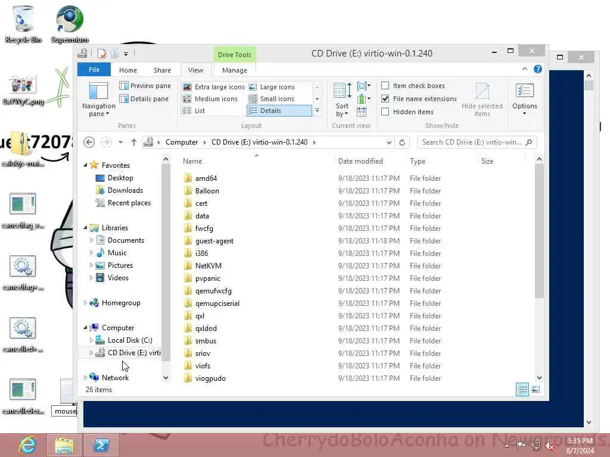Screen dimensions: 610x457
Task: Sort by Date modified column header
Action: pyautogui.click(x=369, y=161)
